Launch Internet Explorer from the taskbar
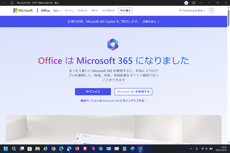230x153 pixels. (45, 149)
